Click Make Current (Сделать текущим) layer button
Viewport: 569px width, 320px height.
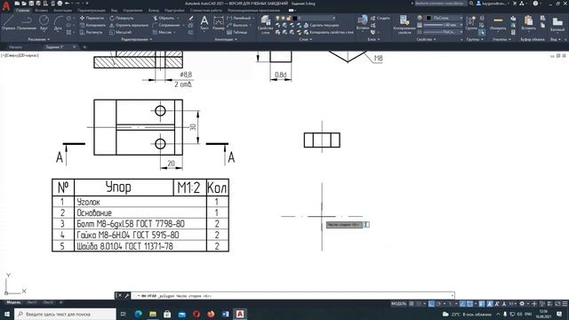pos(321,25)
